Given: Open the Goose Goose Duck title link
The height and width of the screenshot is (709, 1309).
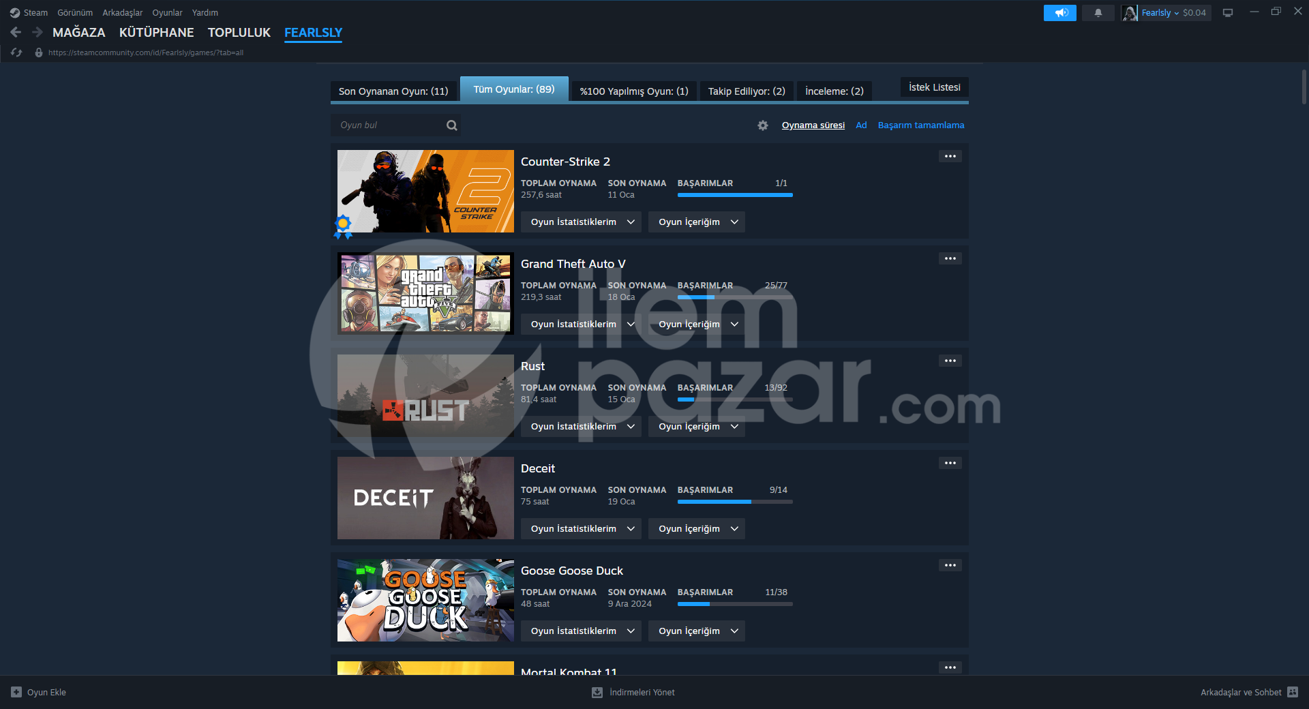Looking at the screenshot, I should (x=572, y=571).
